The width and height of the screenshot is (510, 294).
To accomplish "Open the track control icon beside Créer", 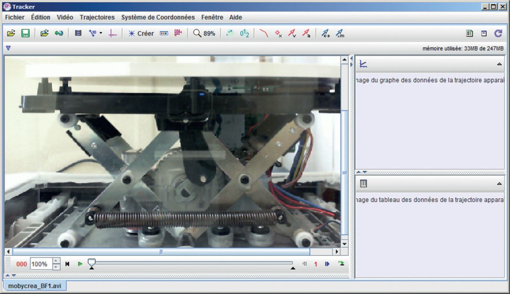I will click(x=164, y=33).
